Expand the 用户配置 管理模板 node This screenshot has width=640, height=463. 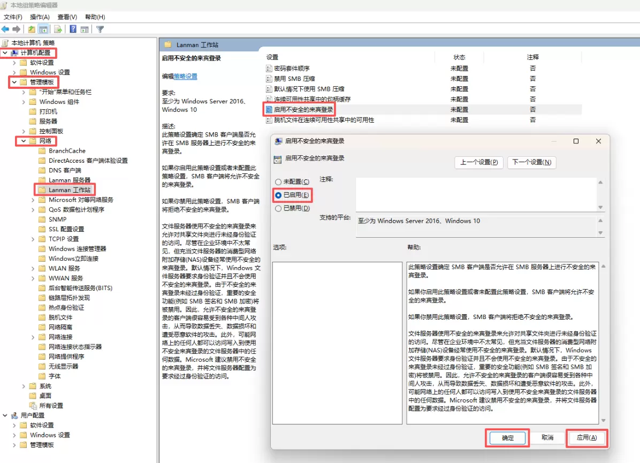coord(14,445)
